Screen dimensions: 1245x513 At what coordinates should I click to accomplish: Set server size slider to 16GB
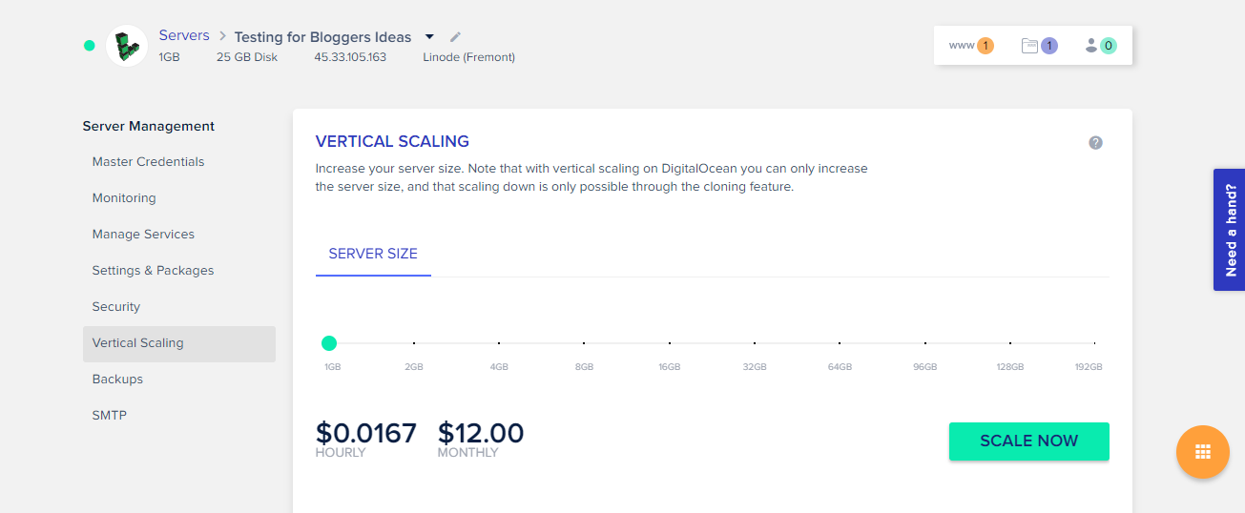(670, 343)
